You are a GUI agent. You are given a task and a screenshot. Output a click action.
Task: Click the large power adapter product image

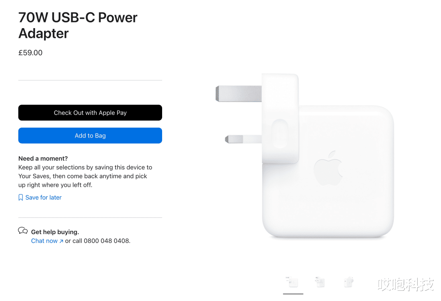[x=305, y=155]
